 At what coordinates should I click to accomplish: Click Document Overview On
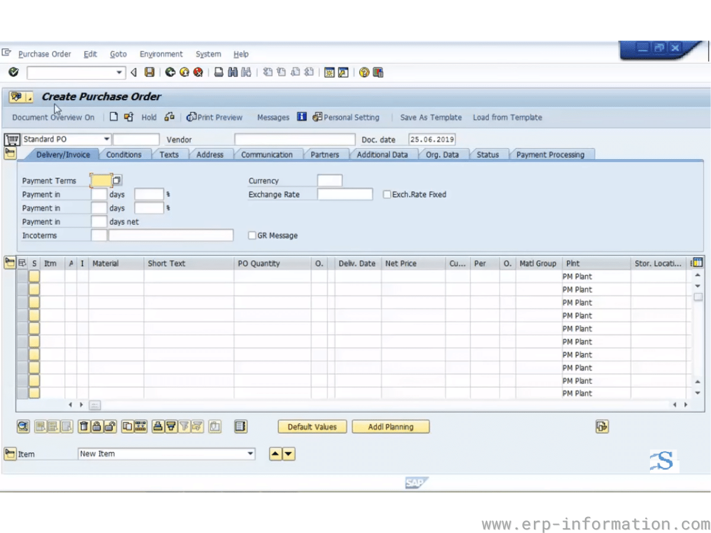(x=53, y=117)
